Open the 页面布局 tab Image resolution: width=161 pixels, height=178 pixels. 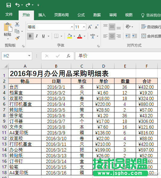coord(62,15)
